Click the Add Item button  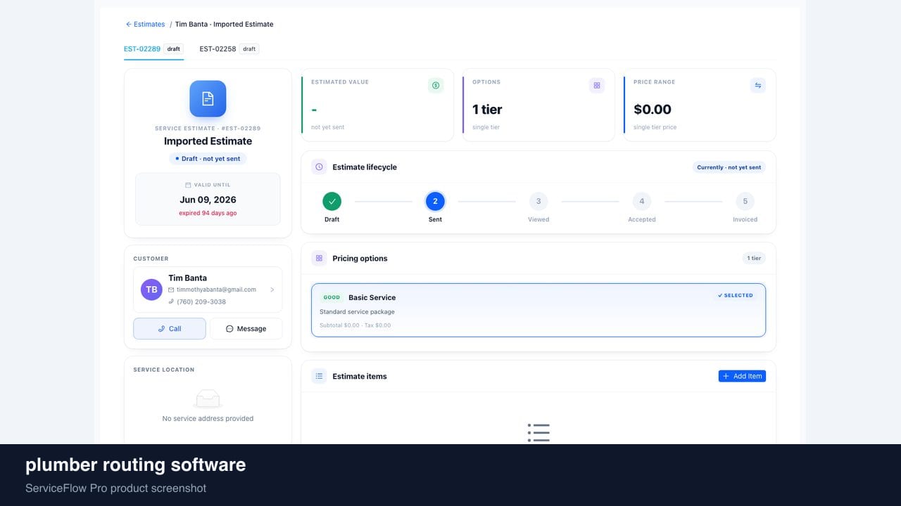742,376
